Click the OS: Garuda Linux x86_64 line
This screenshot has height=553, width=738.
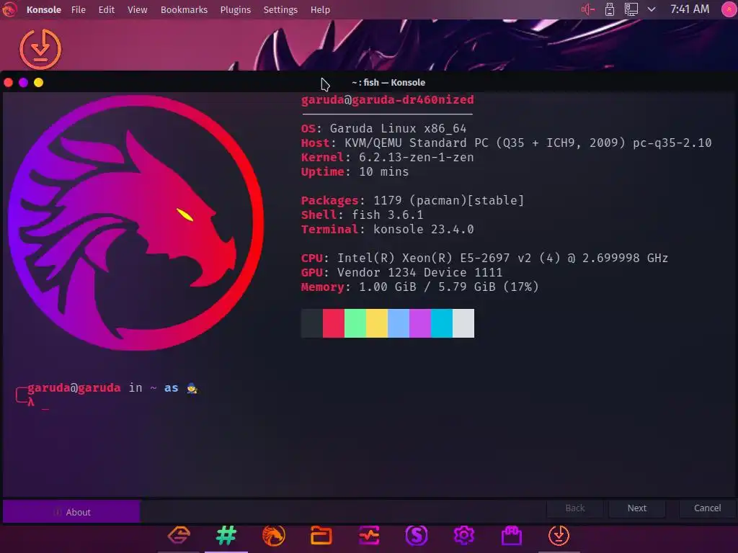point(383,128)
